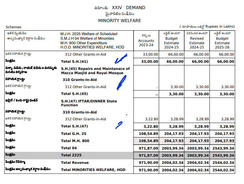Image resolution: width=244 pixels, height=184 pixels.
Task: Click the Total M.H. 800 row label
Action: click(75, 141)
